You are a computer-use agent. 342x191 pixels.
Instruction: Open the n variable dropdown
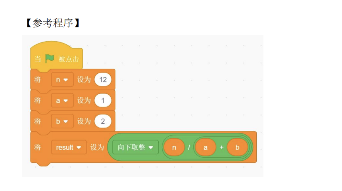click(62, 80)
